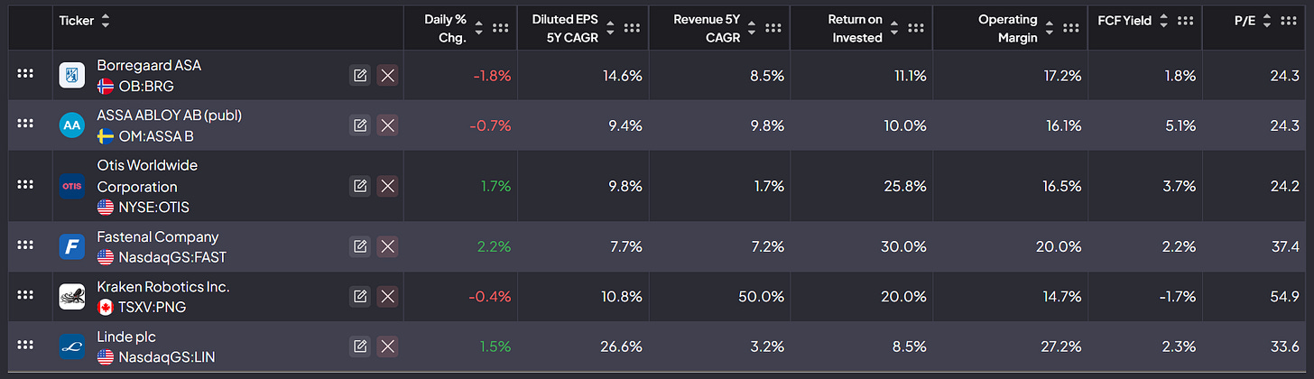The width and height of the screenshot is (1314, 379).
Task: Click the Linde plc logo
Action: (x=72, y=347)
